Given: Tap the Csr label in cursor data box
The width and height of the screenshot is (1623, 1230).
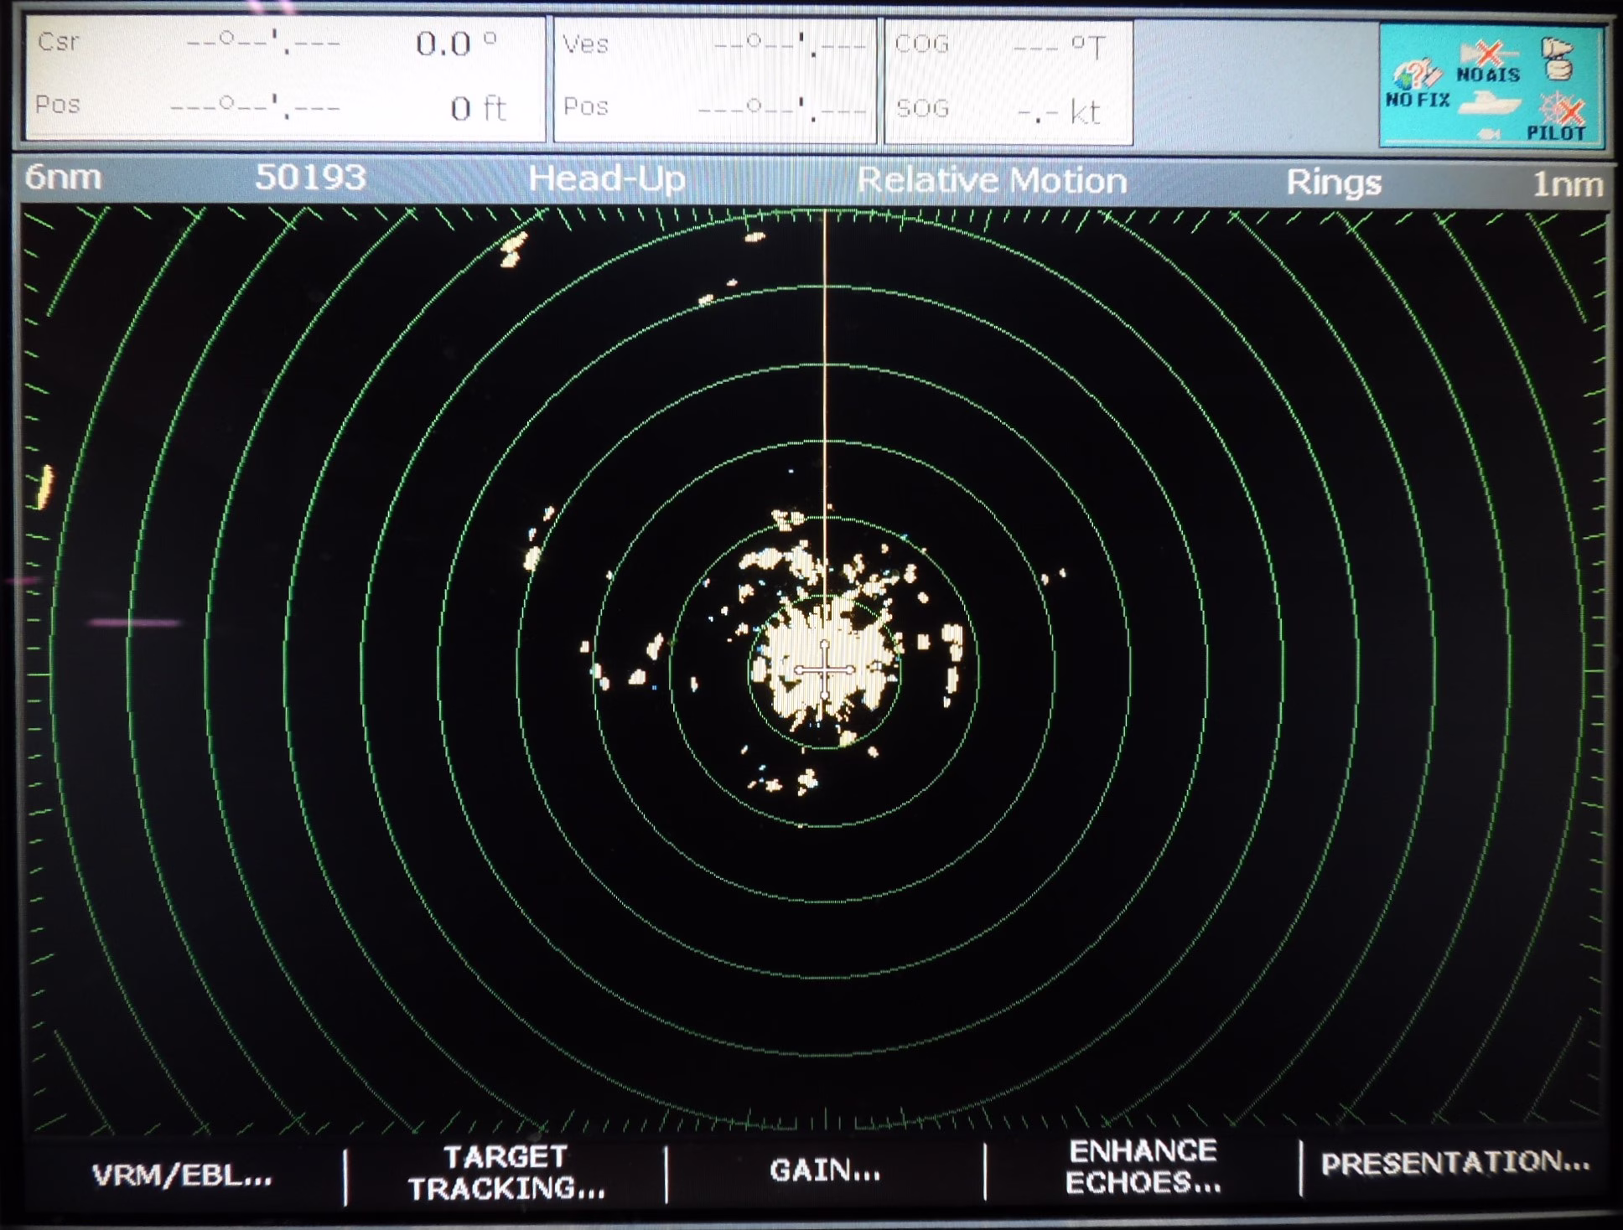Looking at the screenshot, I should (x=58, y=41).
